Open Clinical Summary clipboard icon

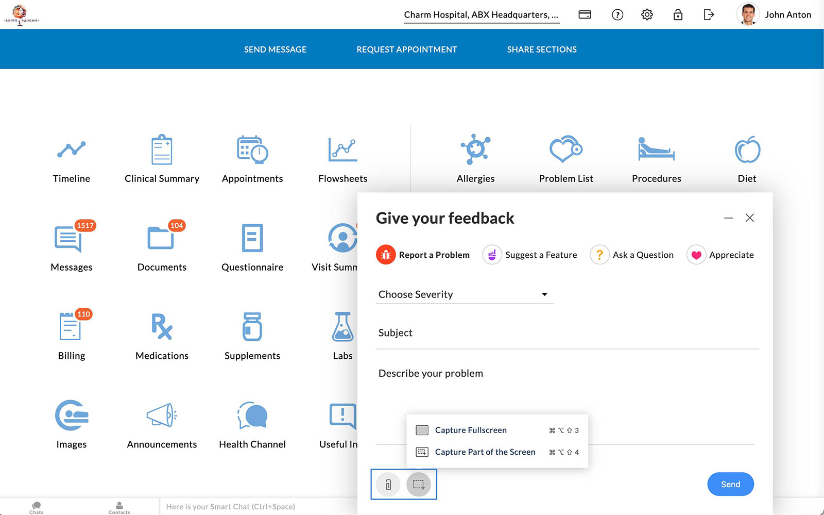[162, 149]
